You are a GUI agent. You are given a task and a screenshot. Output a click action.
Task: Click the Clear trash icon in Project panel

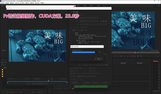click(x=44, y=92)
